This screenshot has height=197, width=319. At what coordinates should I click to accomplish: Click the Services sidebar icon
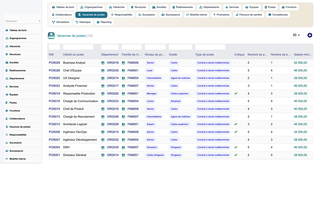point(7,87)
